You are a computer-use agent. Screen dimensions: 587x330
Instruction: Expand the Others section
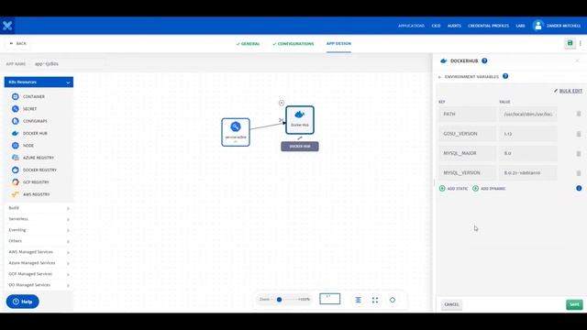[x=39, y=241]
